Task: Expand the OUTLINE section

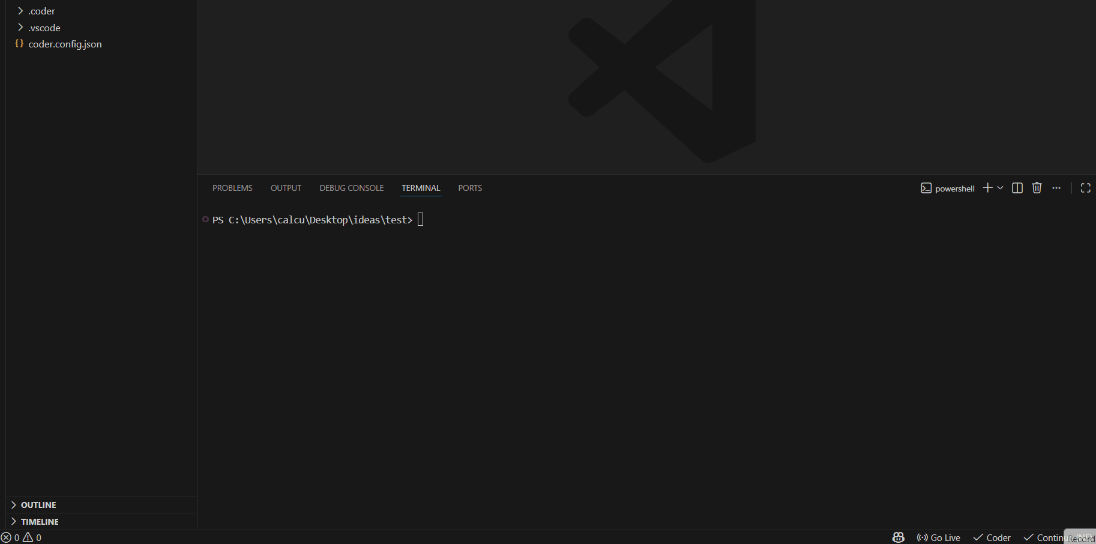Action: pyautogui.click(x=38, y=505)
